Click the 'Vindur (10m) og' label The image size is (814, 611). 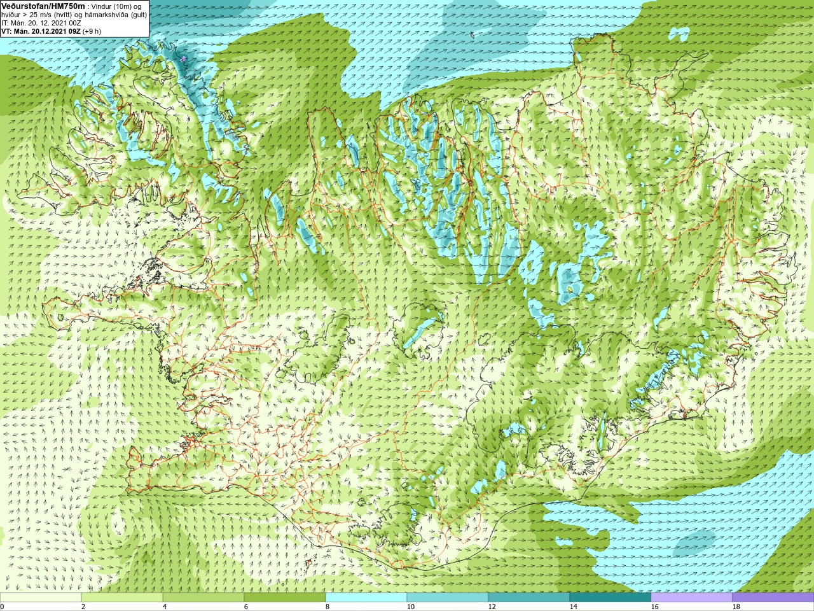click(x=117, y=6)
